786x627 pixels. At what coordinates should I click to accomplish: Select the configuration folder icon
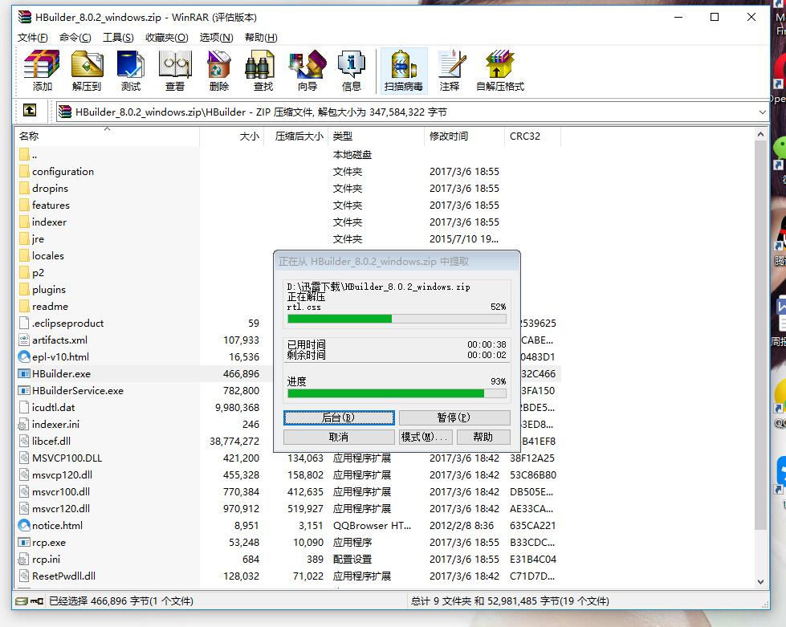point(24,172)
